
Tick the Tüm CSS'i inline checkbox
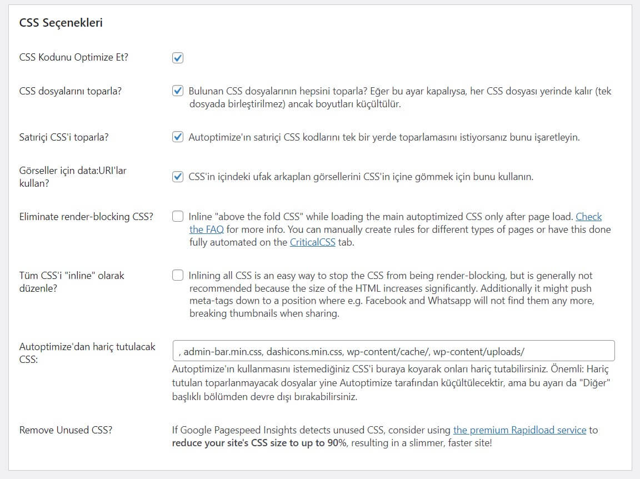coord(178,275)
